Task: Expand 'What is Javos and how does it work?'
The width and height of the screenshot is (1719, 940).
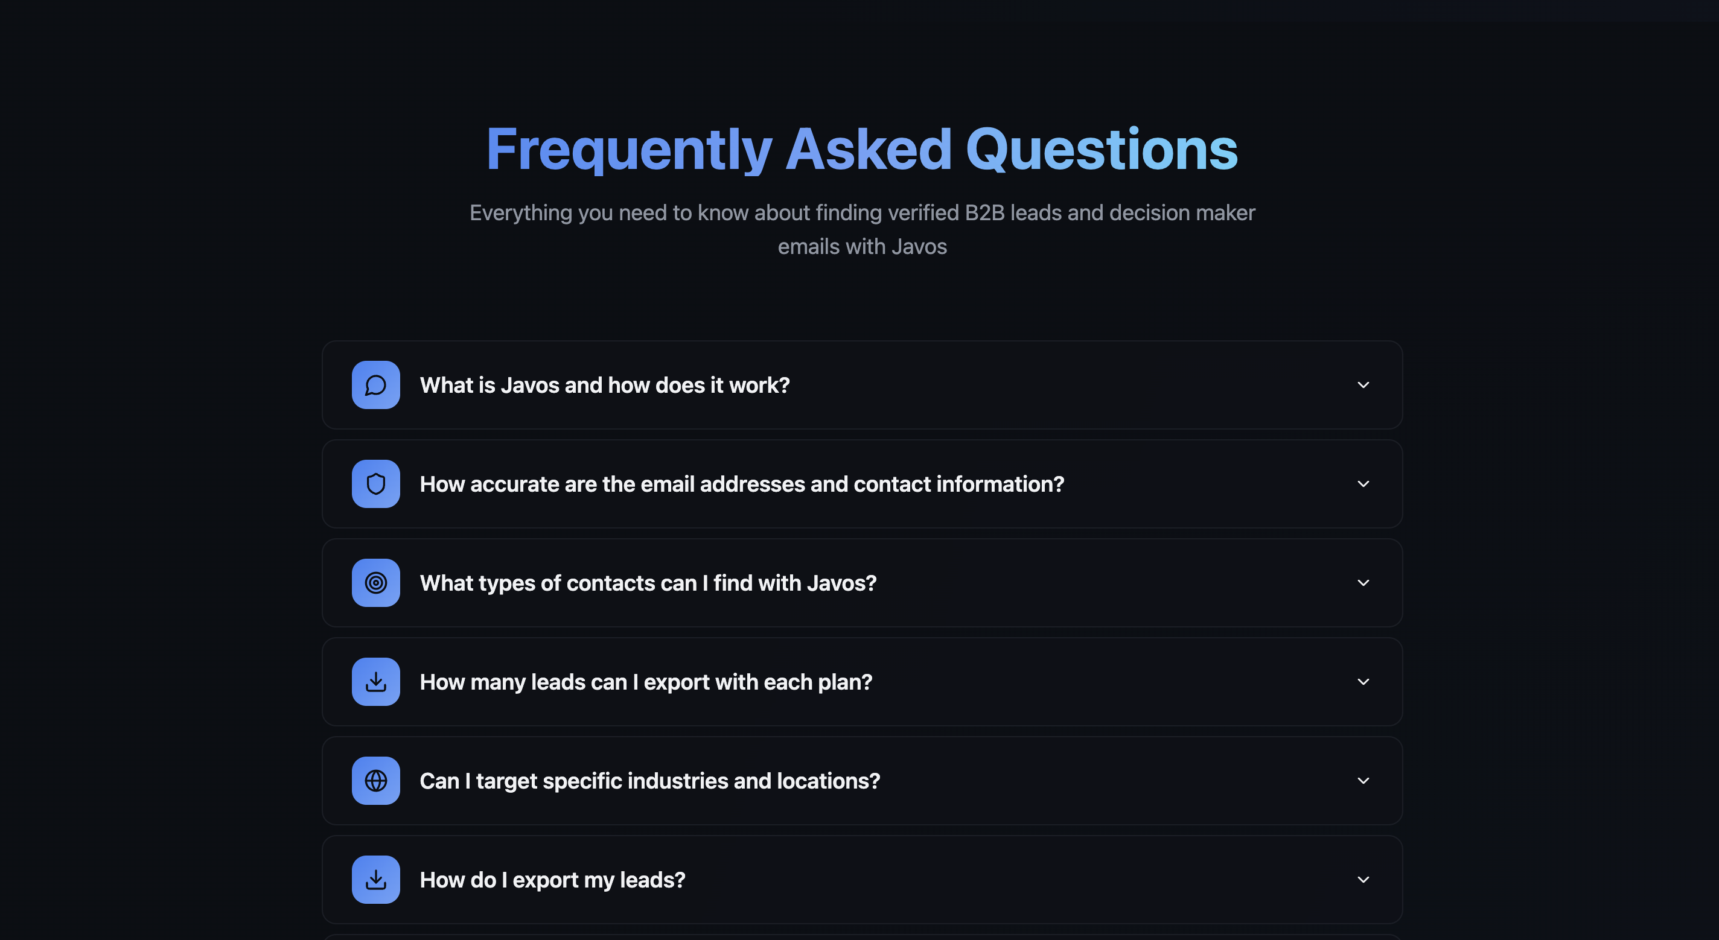Action: click(x=1363, y=385)
